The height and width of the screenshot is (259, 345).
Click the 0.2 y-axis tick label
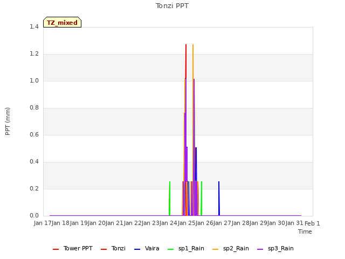click(34, 188)
